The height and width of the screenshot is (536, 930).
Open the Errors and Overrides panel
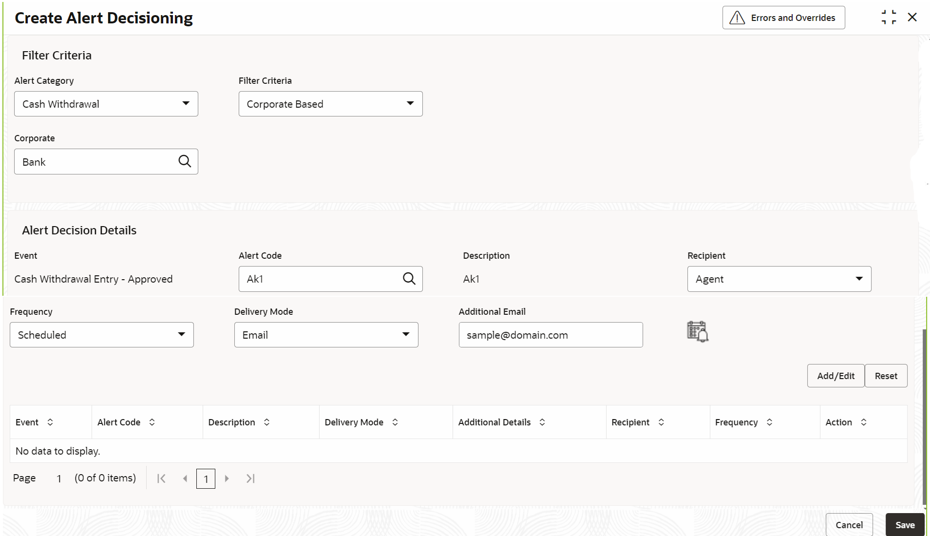(783, 18)
